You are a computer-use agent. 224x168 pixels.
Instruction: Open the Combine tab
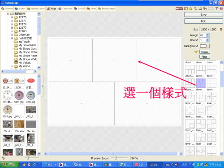point(65,9)
